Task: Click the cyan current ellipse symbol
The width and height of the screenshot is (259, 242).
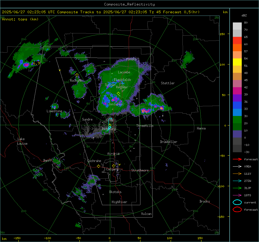Action: [237, 202]
